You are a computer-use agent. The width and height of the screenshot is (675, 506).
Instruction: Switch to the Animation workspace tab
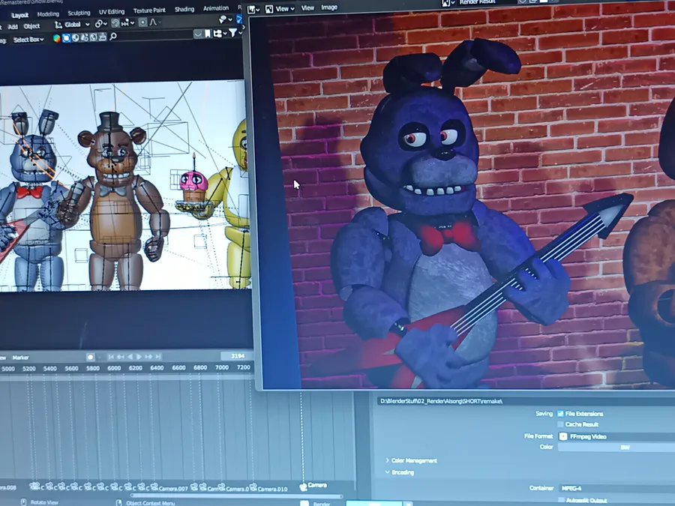click(216, 8)
